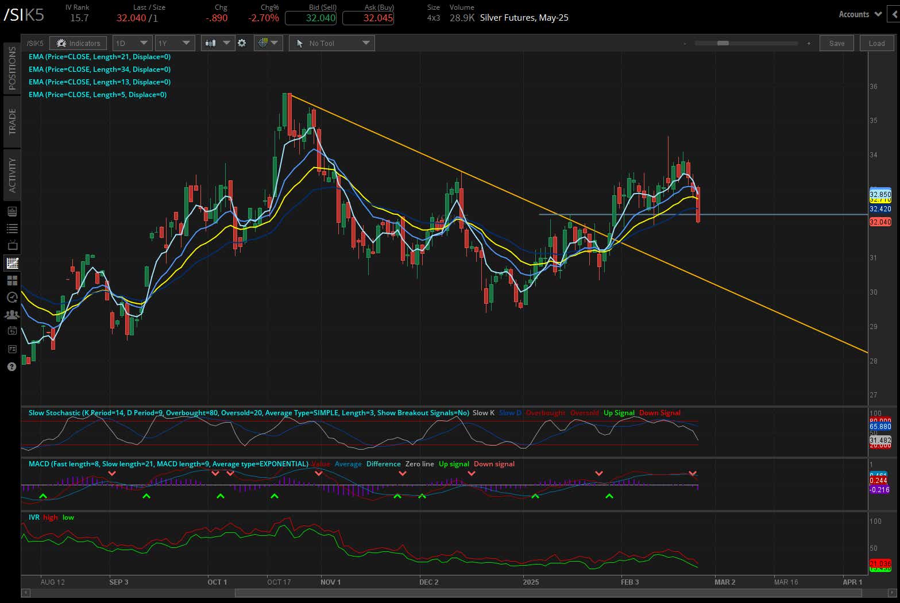Screen dimensions: 900x603
Task: Switch to the POSITIONS tab
Action: (x=11, y=67)
